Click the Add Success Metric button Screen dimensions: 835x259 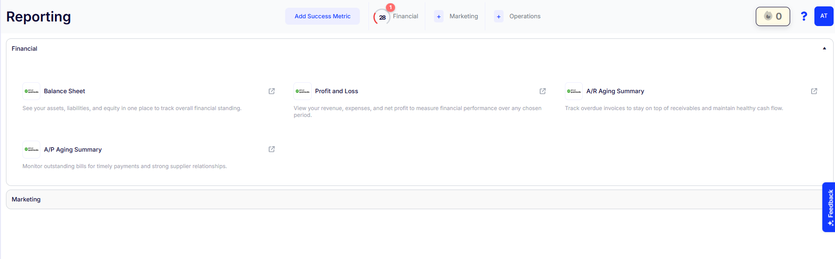[322, 16]
